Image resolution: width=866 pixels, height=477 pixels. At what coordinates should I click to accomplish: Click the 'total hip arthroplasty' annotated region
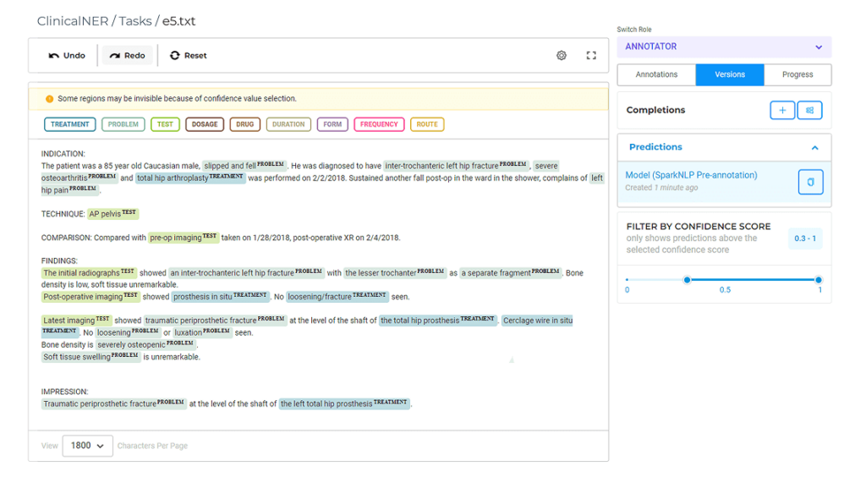point(190,178)
